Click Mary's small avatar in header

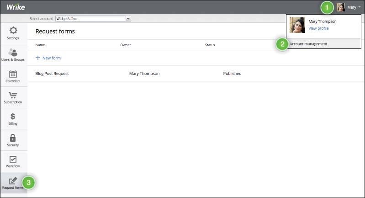click(x=340, y=7)
